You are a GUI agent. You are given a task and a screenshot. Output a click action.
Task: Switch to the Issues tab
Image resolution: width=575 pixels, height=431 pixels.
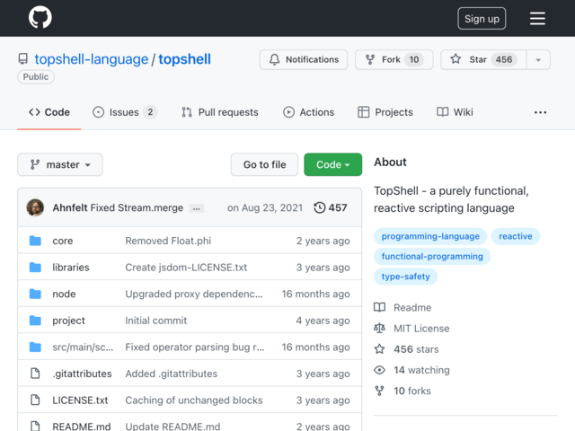click(125, 112)
